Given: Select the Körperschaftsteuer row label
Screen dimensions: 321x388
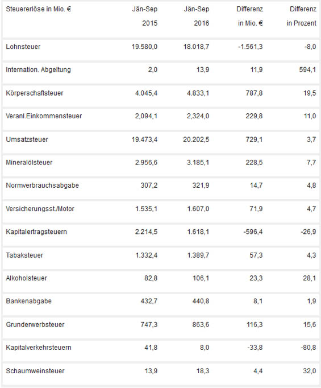Looking at the screenshot, I should click(x=35, y=93).
